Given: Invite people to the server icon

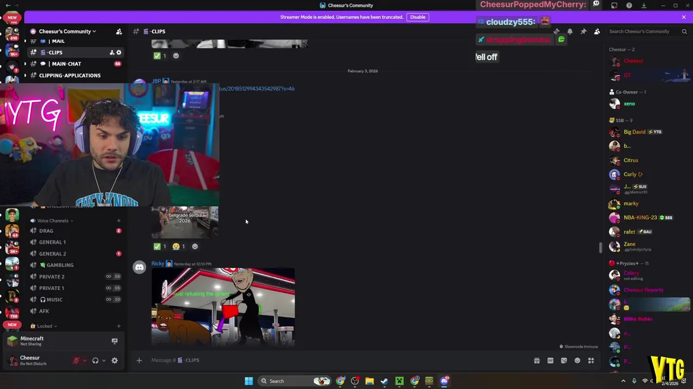Looking at the screenshot, I should click(119, 31).
